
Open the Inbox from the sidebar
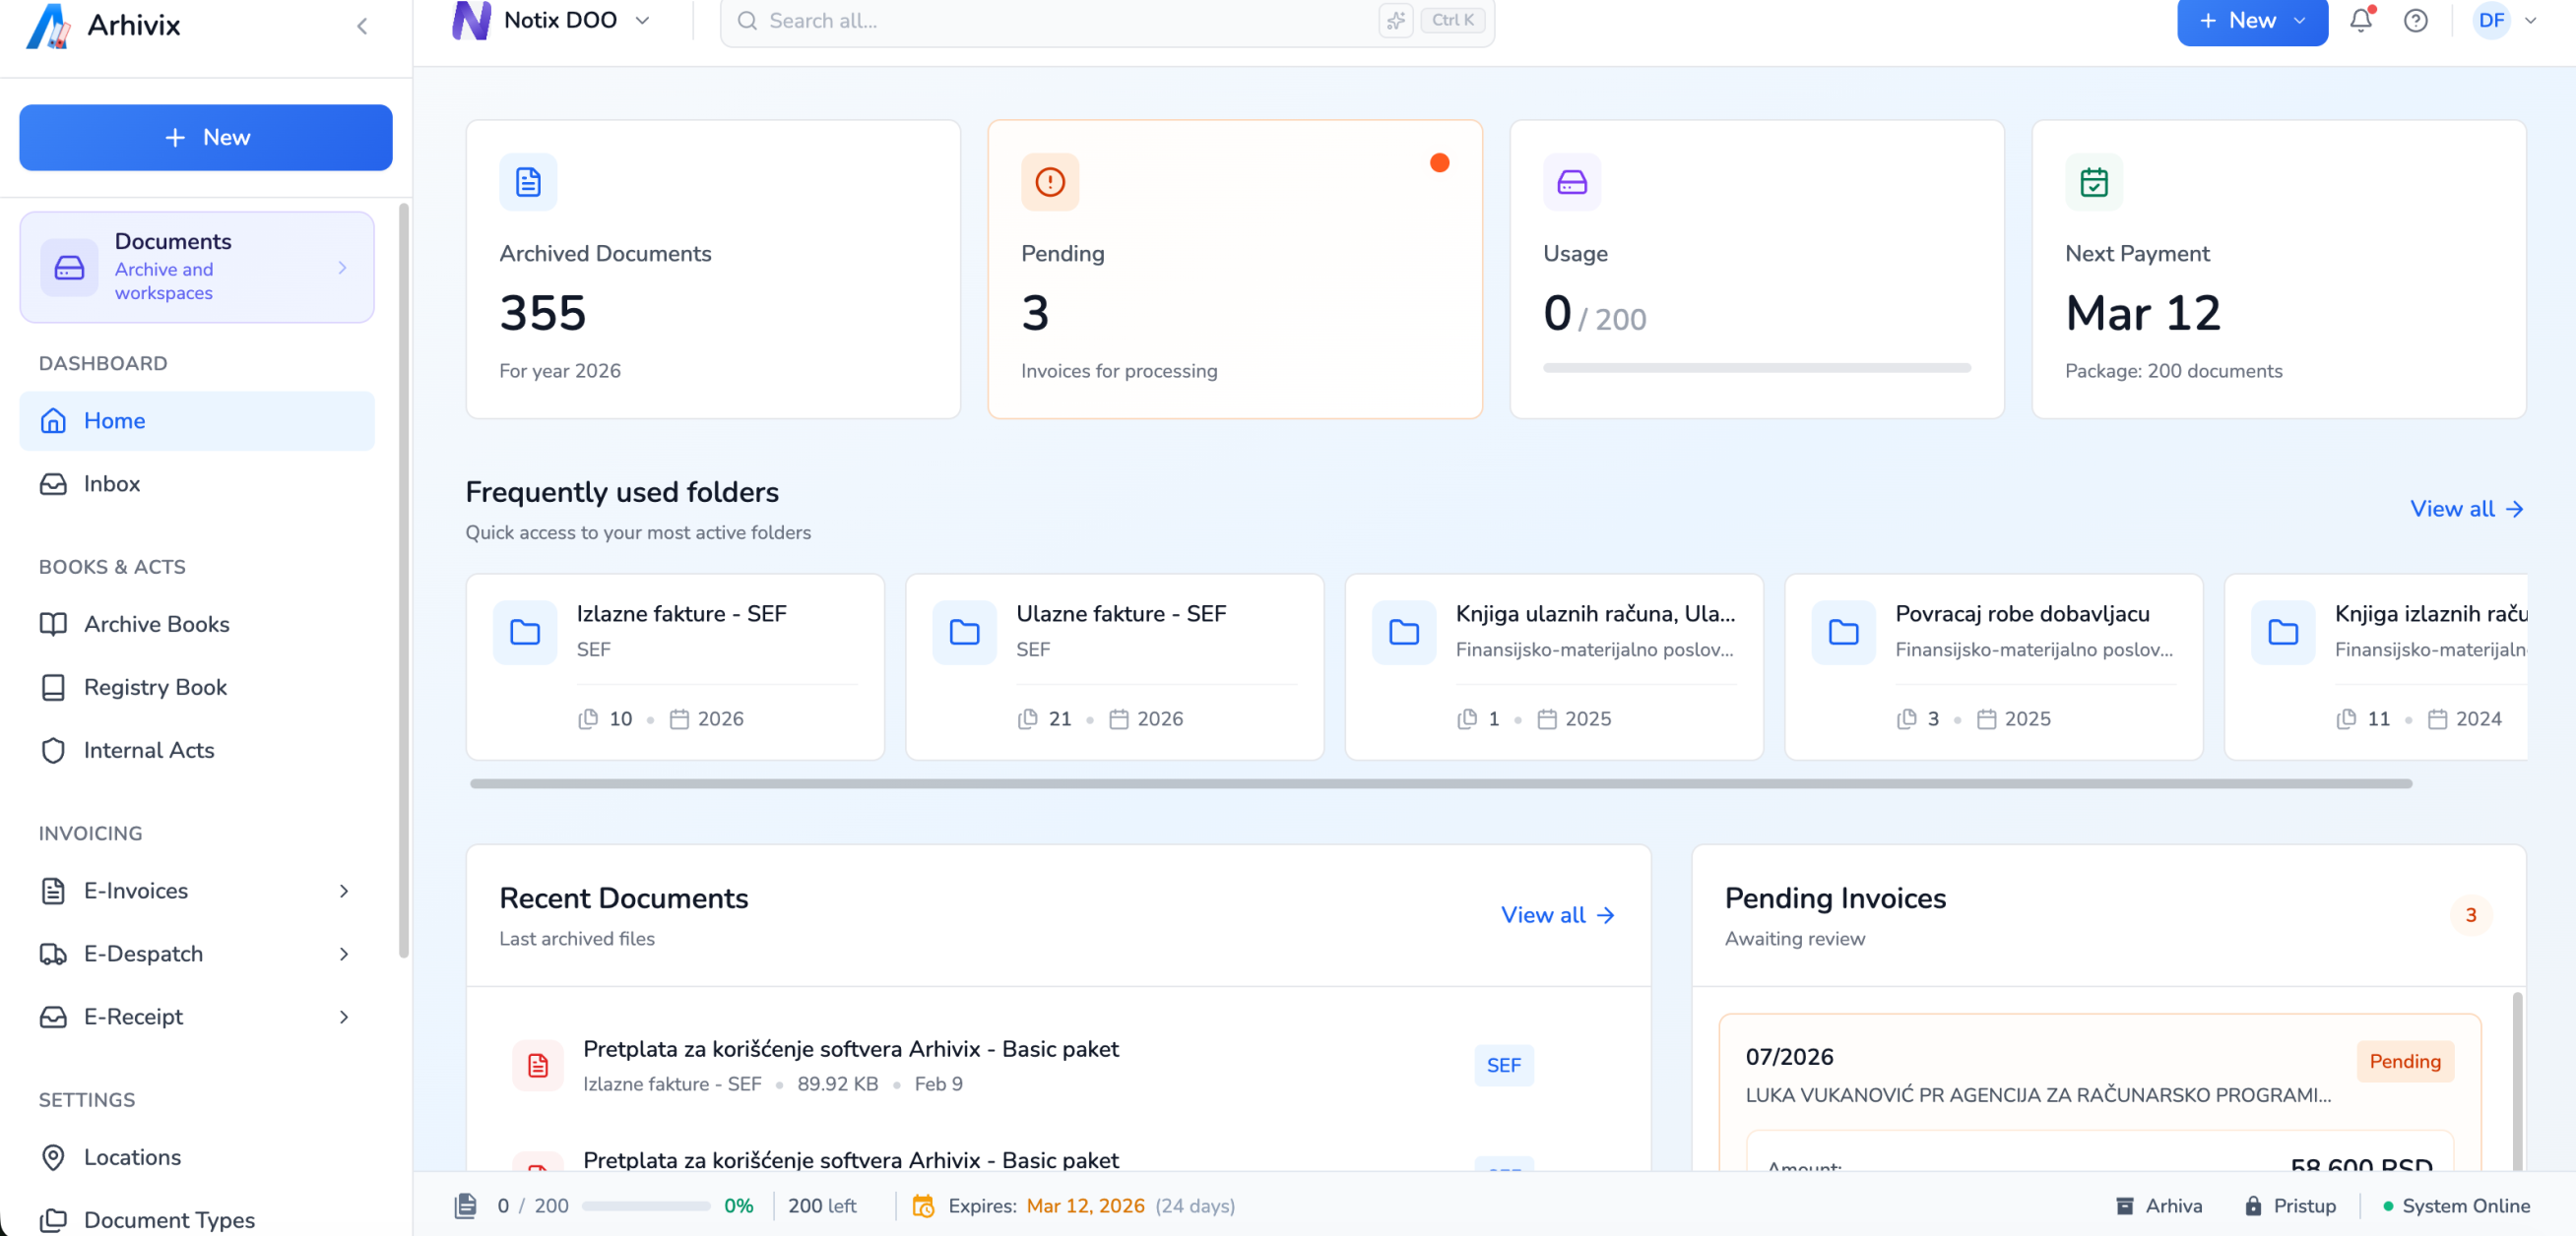pos(111,483)
